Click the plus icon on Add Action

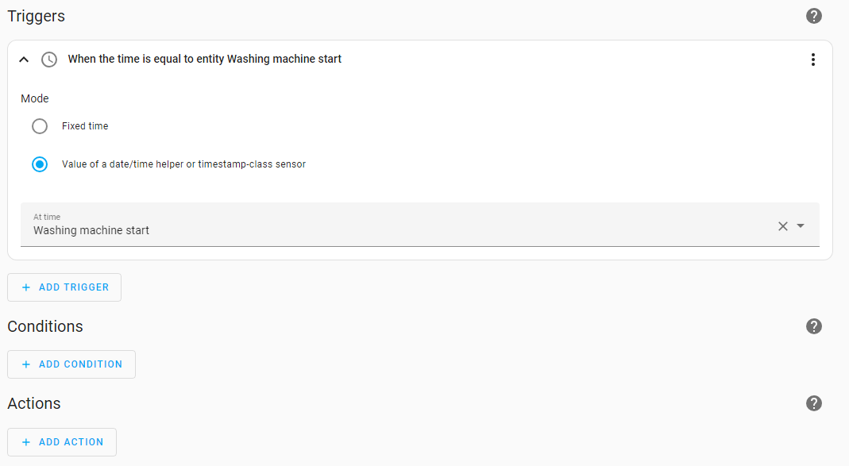click(26, 442)
